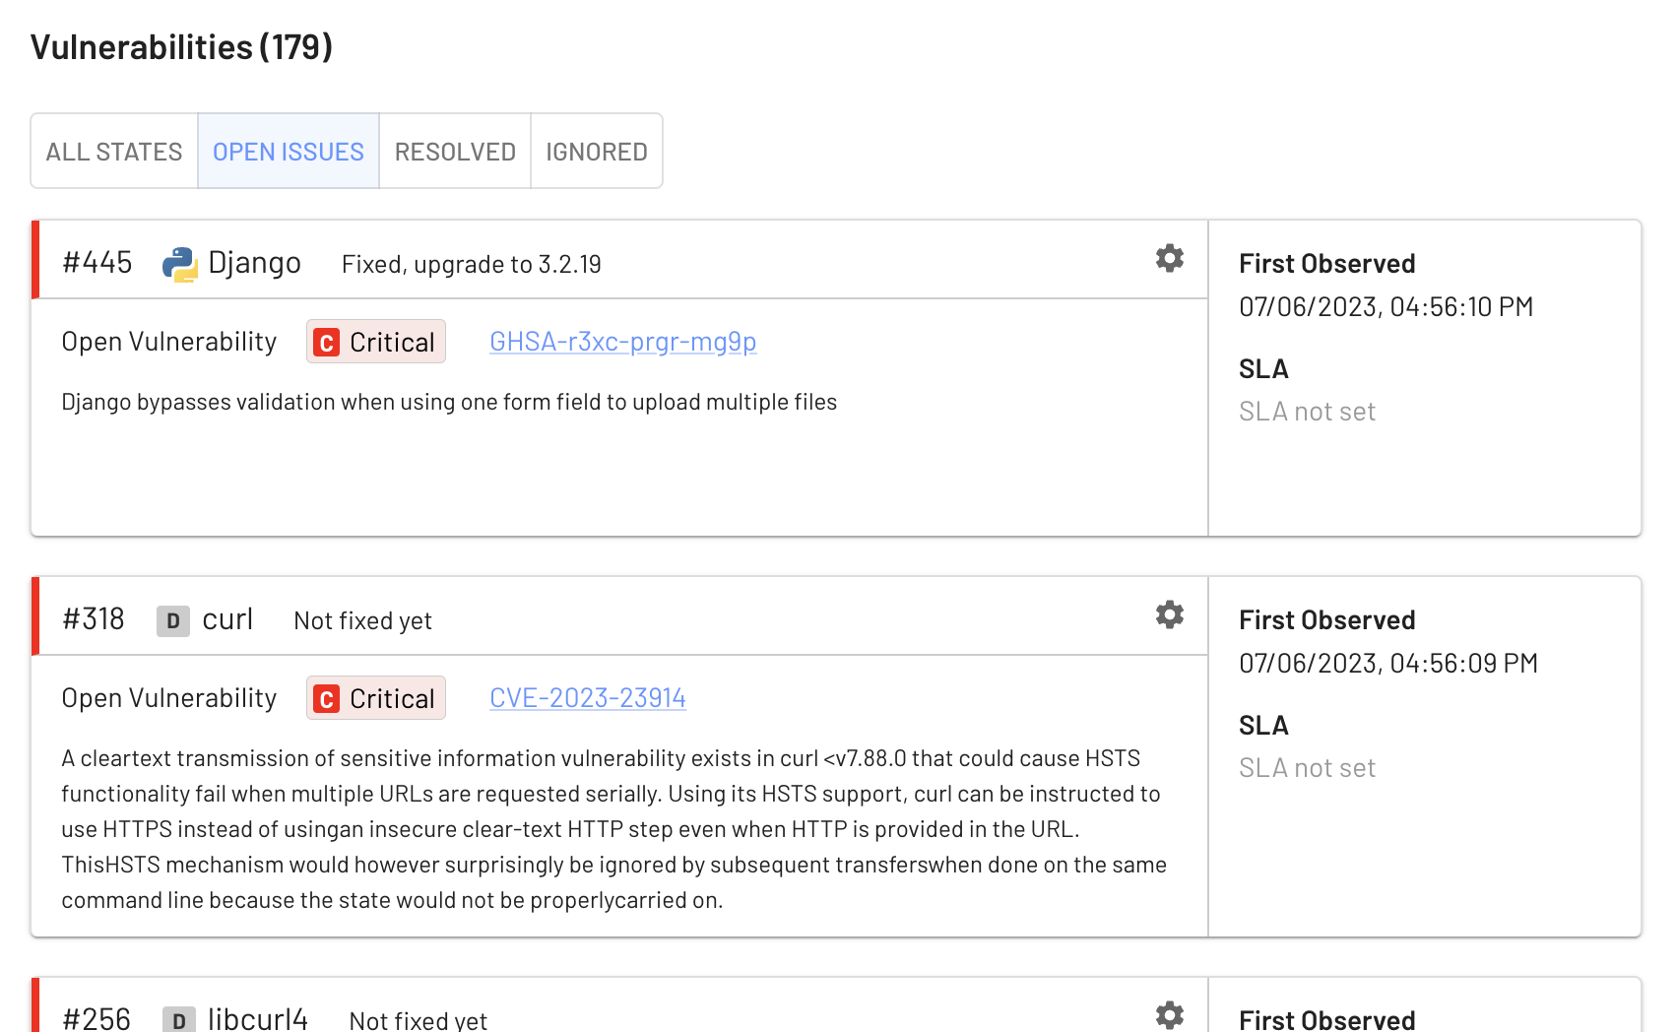Viewport: 1676px width, 1032px height.
Task: Switch to the All States tab
Action: click(114, 151)
